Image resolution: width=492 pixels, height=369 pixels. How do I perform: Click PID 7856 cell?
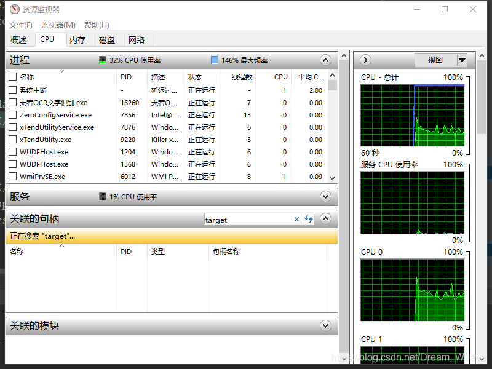128,115
